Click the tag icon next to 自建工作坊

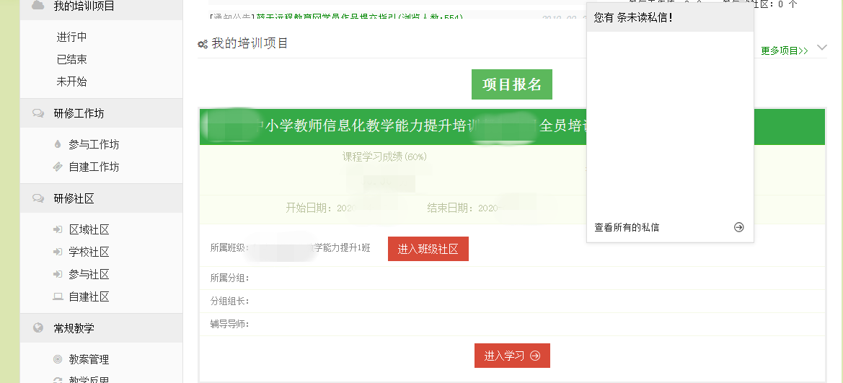point(58,167)
